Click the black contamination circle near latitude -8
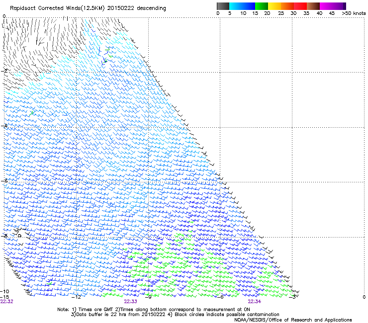 click(20, 236)
